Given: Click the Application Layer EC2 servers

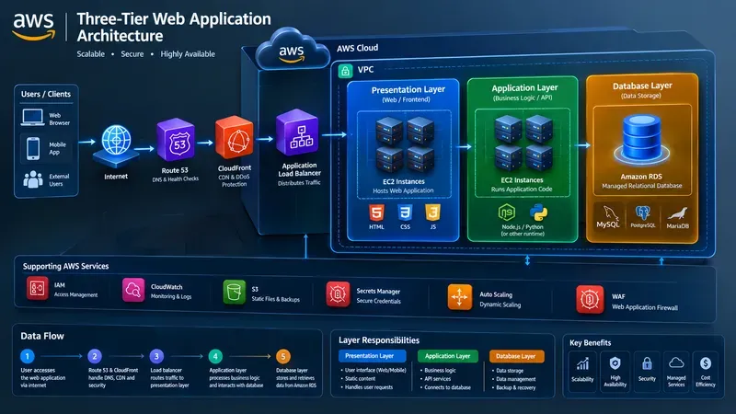Looking at the screenshot, I should (x=523, y=144).
